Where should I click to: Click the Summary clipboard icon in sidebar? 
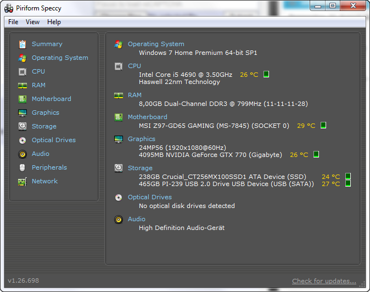[23, 44]
